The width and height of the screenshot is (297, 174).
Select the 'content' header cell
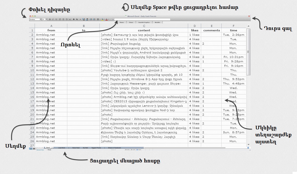pos(144,30)
